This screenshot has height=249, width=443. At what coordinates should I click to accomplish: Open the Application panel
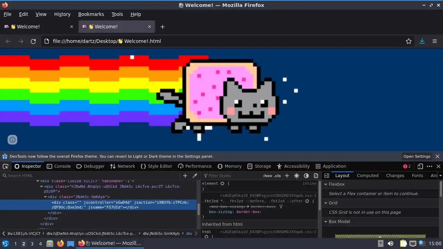[331, 166]
